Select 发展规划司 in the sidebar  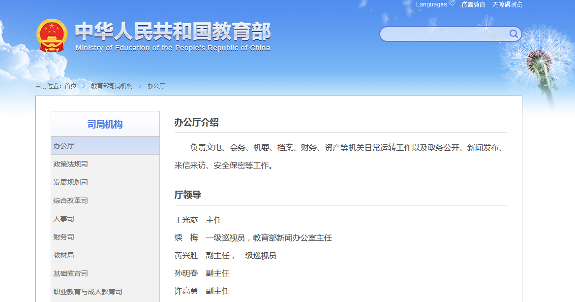point(105,182)
